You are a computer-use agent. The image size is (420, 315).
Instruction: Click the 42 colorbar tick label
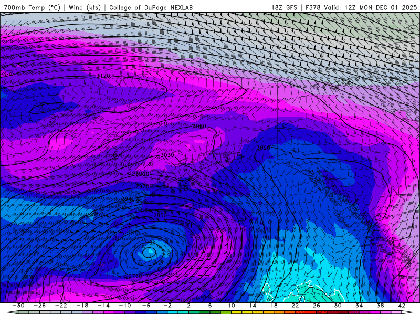[x=402, y=306]
